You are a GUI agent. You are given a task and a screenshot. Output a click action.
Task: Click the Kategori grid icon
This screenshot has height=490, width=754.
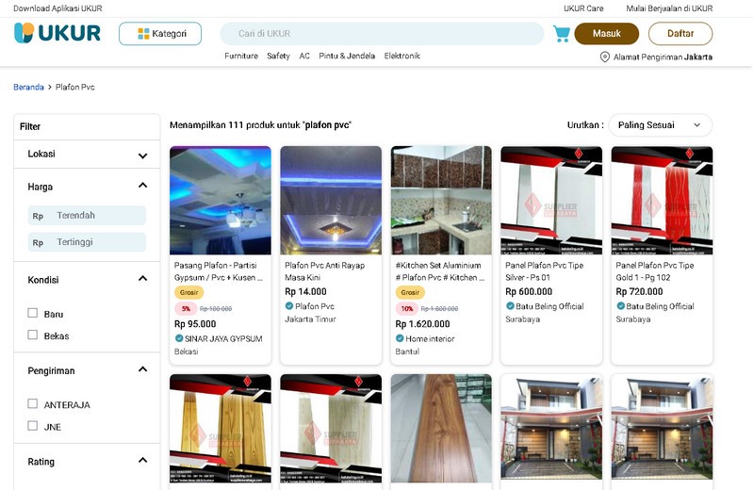(143, 34)
